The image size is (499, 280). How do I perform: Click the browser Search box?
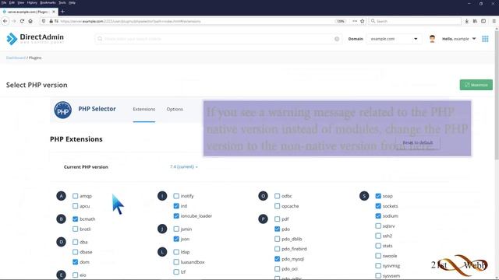click(415, 21)
